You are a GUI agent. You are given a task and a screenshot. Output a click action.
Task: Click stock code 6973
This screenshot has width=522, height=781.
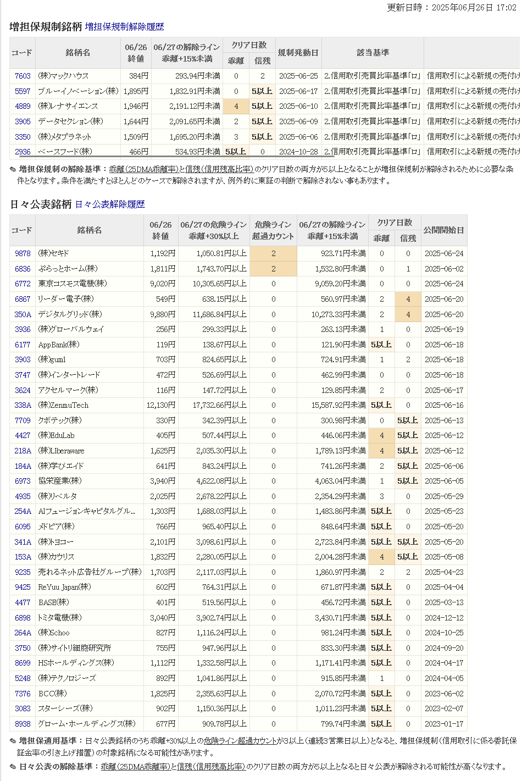pyautogui.click(x=23, y=481)
